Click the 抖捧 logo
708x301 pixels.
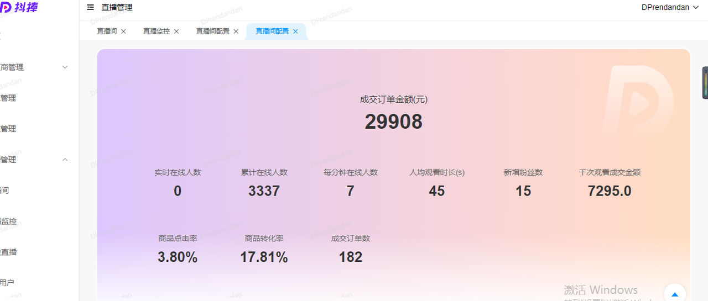[20, 7]
